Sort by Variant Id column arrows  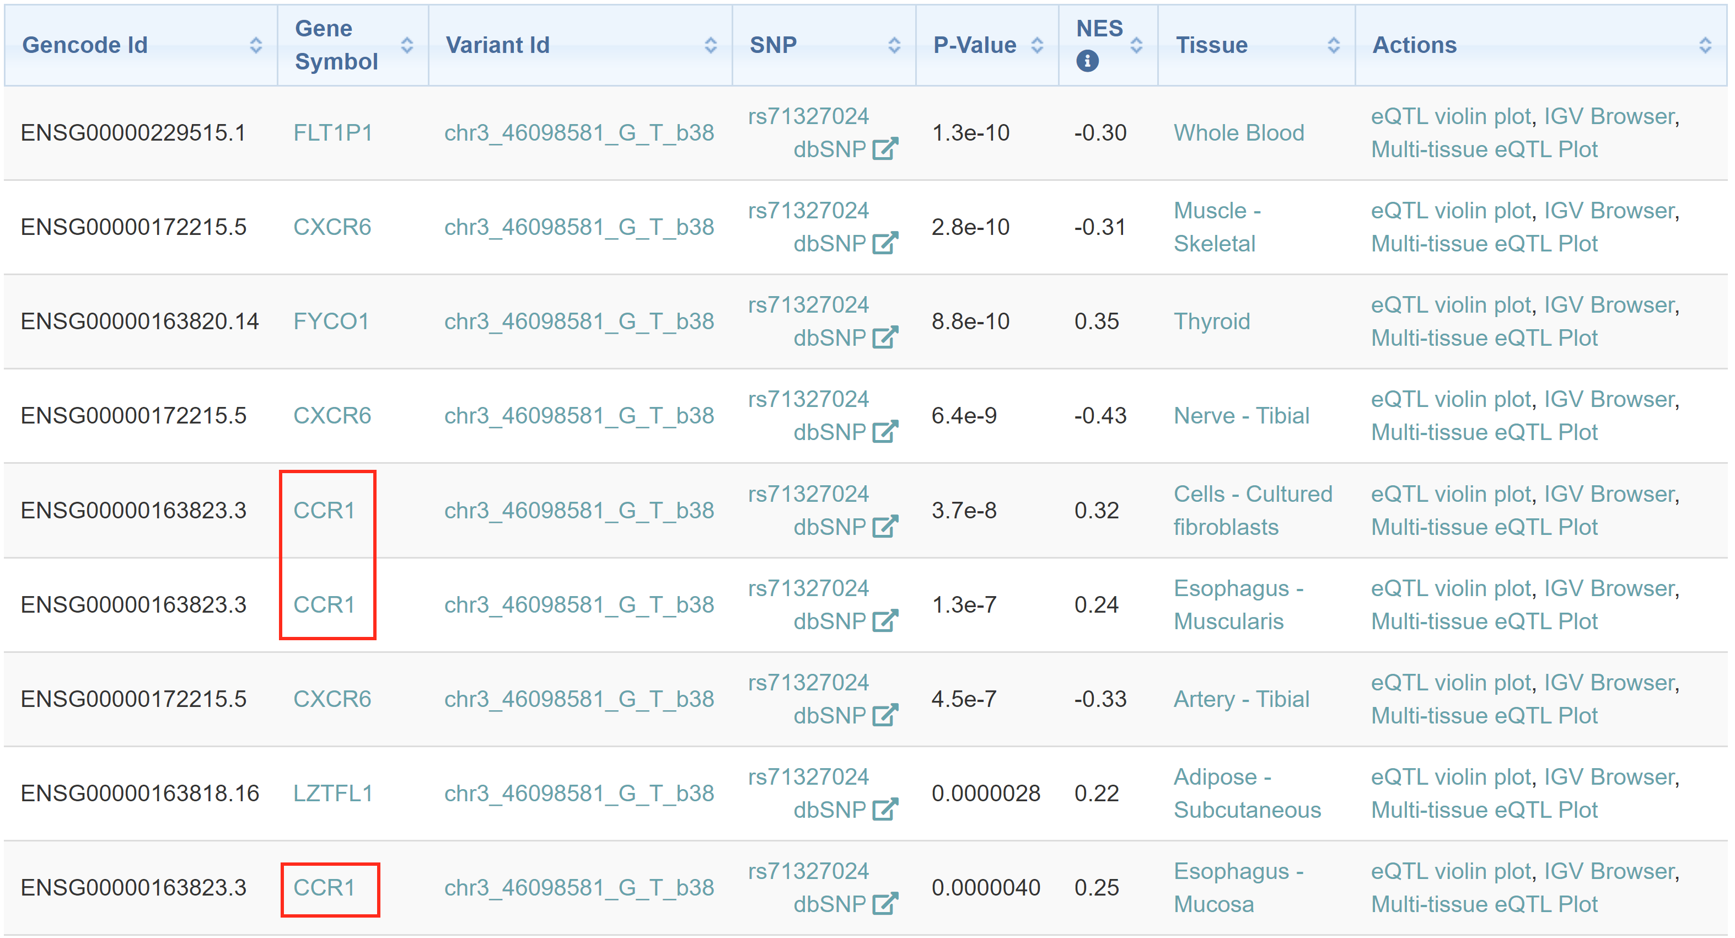pyautogui.click(x=710, y=45)
